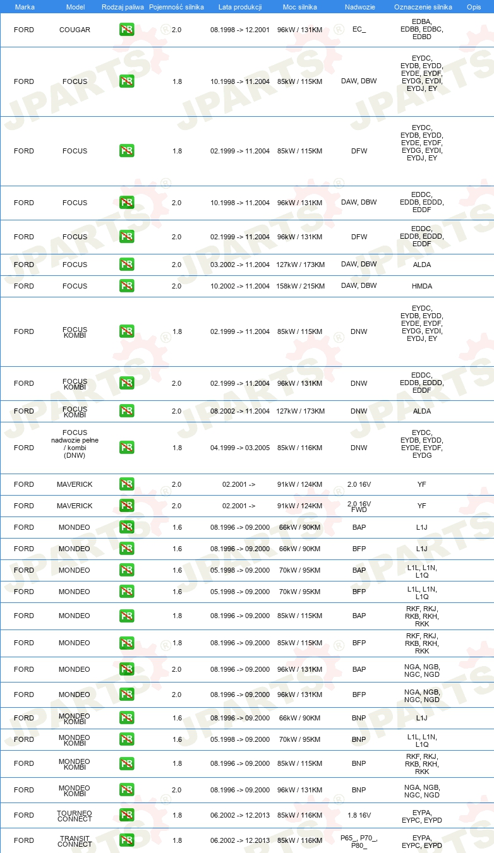The height and width of the screenshot is (853, 494).
Task: Click the Moc silnika column header
Action: tap(300, 7)
